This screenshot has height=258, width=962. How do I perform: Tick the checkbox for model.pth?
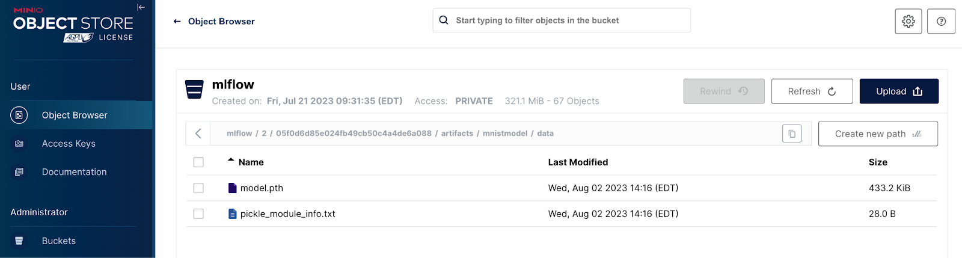click(x=198, y=188)
